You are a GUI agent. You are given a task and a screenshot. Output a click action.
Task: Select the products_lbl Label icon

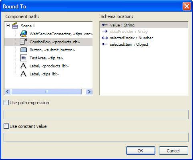point(23,66)
